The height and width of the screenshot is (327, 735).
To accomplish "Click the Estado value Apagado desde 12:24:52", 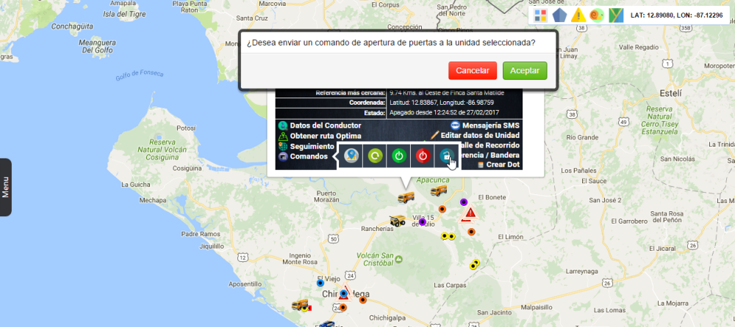I will (445, 113).
